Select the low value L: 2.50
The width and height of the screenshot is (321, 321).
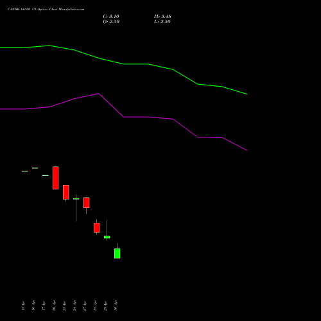[162, 22]
